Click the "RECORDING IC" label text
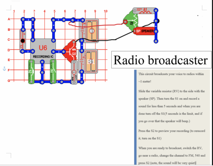 43,57
